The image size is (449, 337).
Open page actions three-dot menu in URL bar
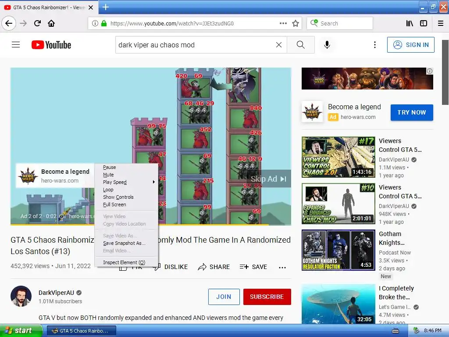click(283, 23)
